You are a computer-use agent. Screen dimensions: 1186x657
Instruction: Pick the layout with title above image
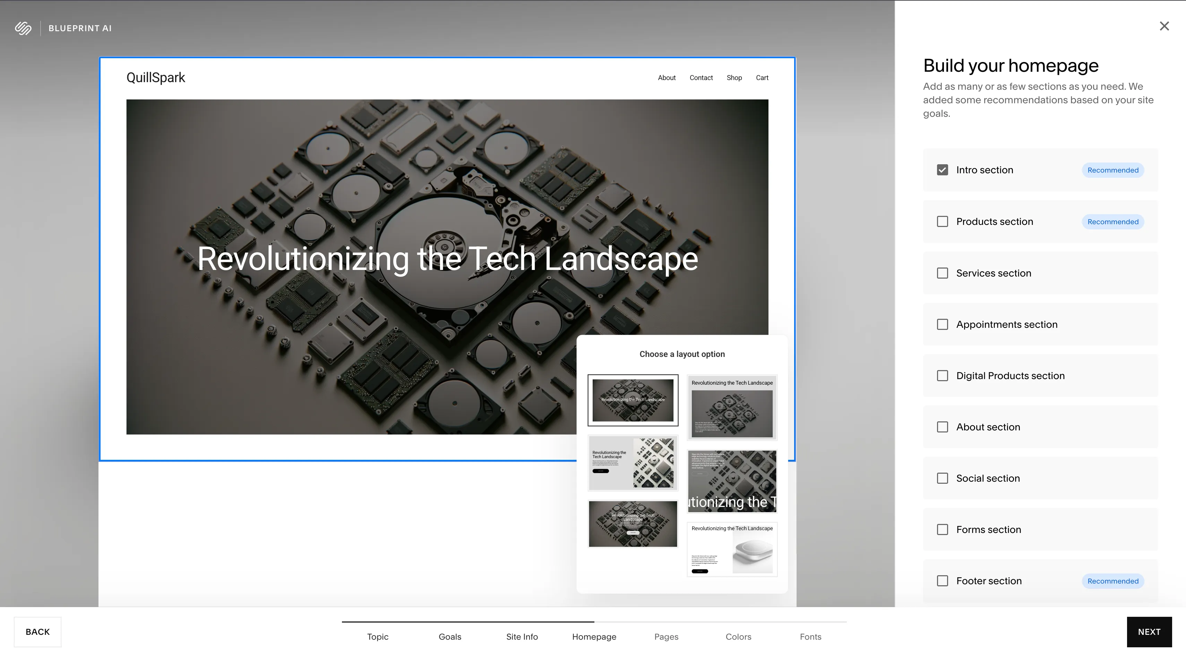732,407
